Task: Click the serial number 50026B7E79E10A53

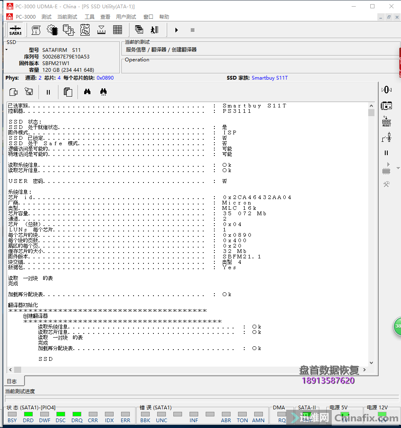Action: point(66,56)
